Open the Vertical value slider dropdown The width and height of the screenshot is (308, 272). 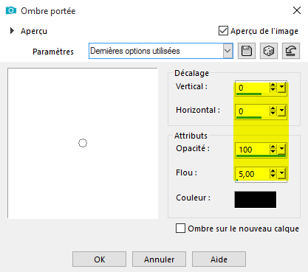click(281, 88)
